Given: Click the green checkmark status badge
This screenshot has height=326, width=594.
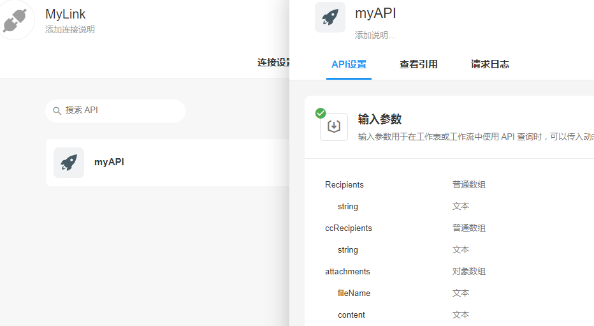Looking at the screenshot, I should click(x=321, y=113).
